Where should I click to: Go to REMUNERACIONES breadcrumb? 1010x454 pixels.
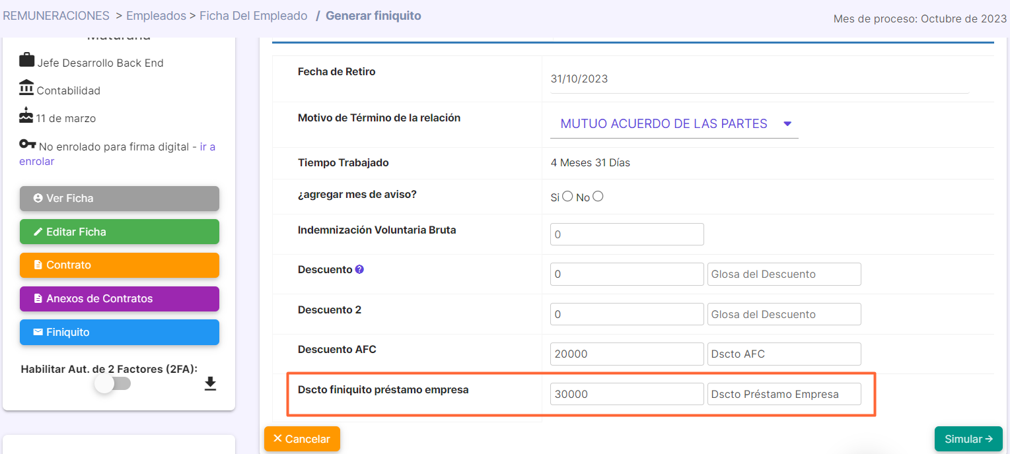click(56, 16)
